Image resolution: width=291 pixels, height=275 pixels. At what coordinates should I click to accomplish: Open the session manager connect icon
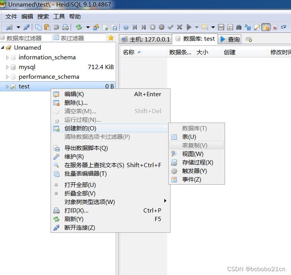tap(9, 27)
